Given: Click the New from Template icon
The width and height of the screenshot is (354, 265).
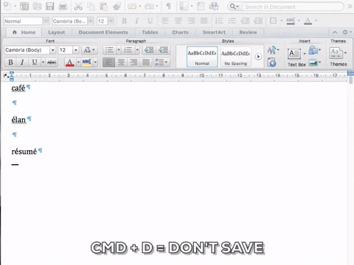Looking at the screenshot, I should click(x=24, y=7).
